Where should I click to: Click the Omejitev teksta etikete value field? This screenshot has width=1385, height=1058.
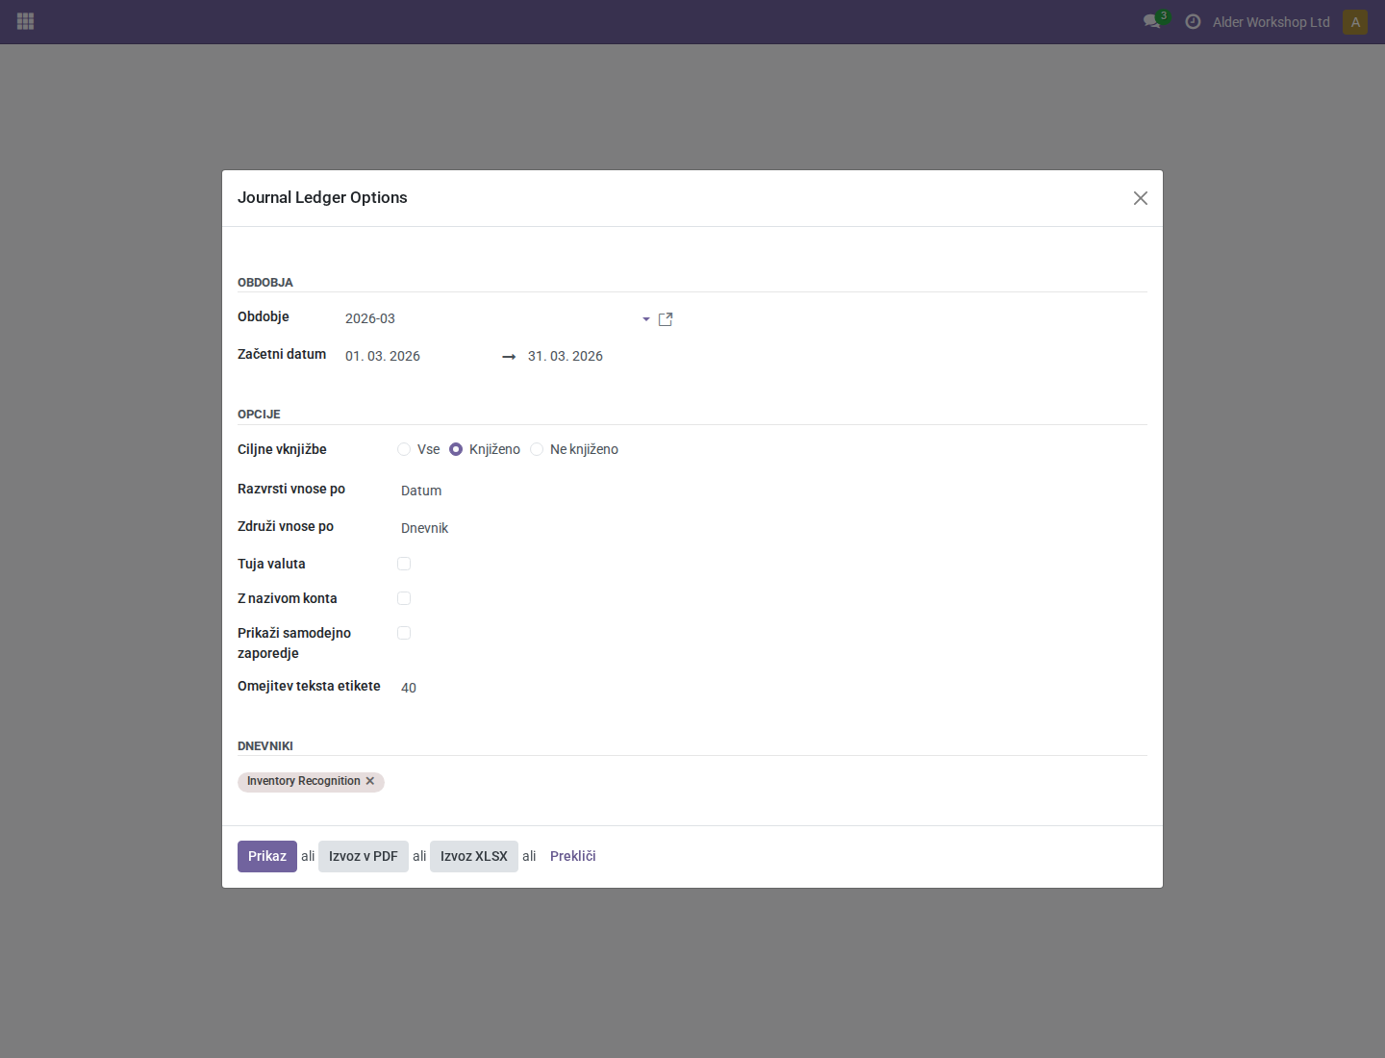click(537, 688)
